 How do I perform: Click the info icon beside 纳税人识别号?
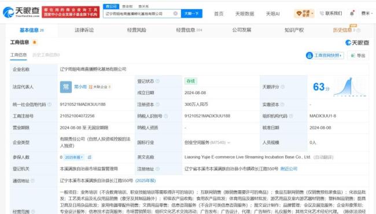point(165,116)
